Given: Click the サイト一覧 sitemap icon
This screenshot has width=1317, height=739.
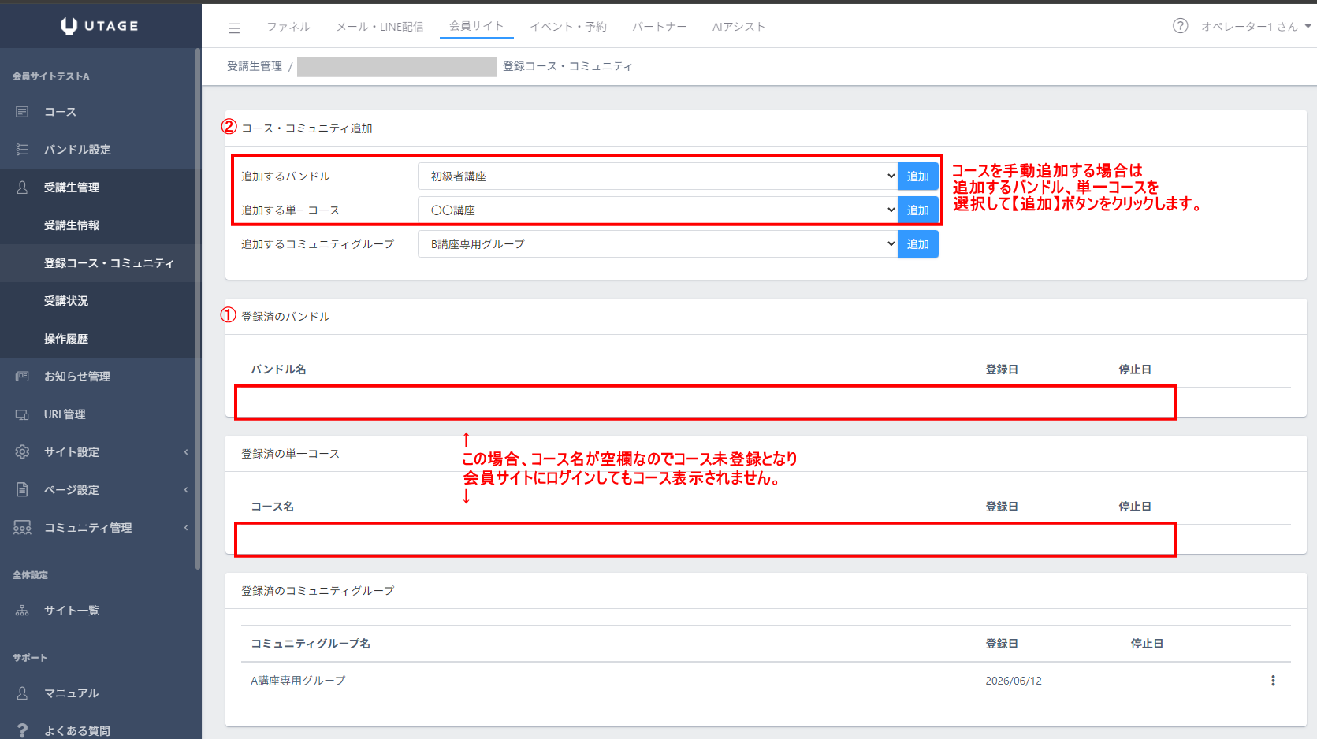Looking at the screenshot, I should [x=22, y=611].
